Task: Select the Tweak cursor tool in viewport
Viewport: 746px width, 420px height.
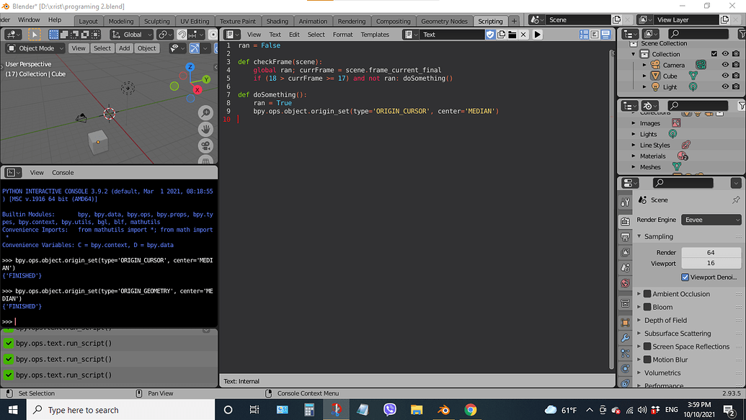Action: coord(34,35)
